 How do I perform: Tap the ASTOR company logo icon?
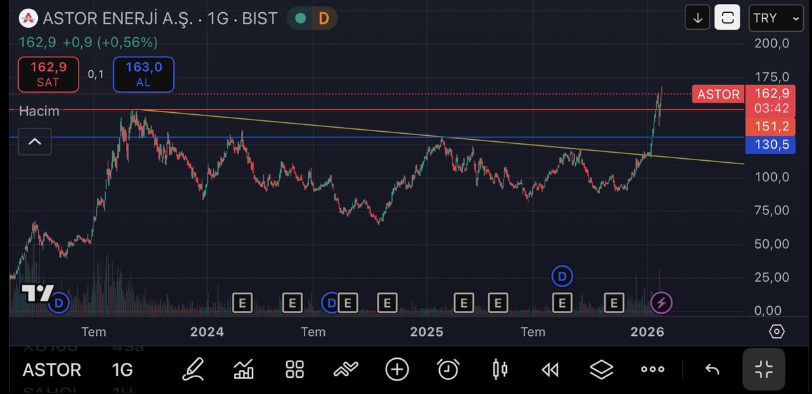(x=27, y=18)
